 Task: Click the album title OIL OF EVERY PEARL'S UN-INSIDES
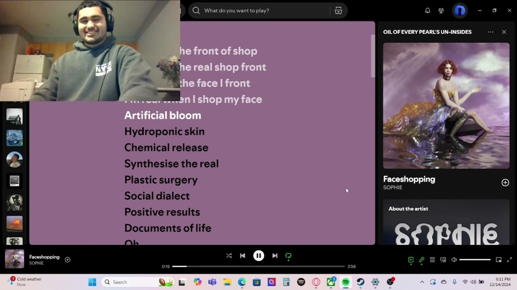pos(427,32)
